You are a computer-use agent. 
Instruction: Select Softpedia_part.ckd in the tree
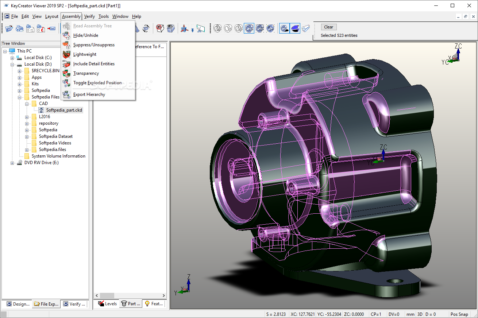click(x=64, y=110)
